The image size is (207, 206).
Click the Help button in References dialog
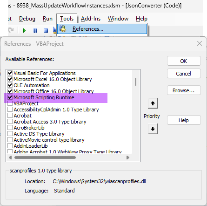pos(184,120)
